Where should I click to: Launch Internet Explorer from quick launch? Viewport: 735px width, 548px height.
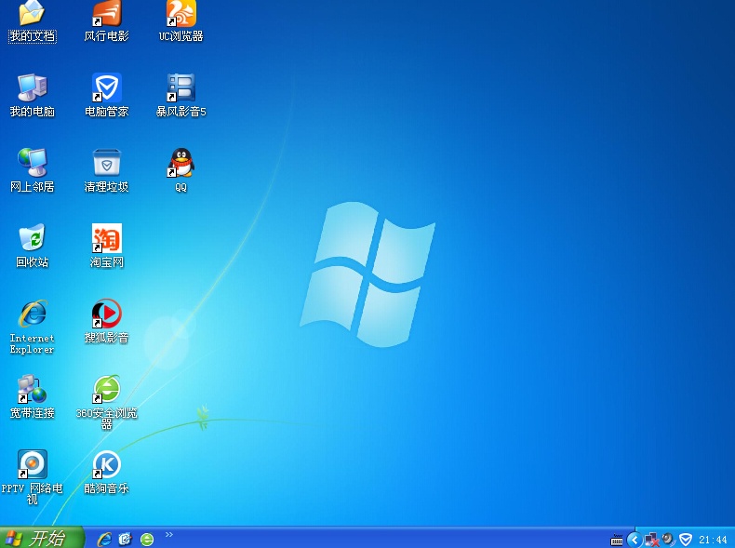tap(104, 539)
